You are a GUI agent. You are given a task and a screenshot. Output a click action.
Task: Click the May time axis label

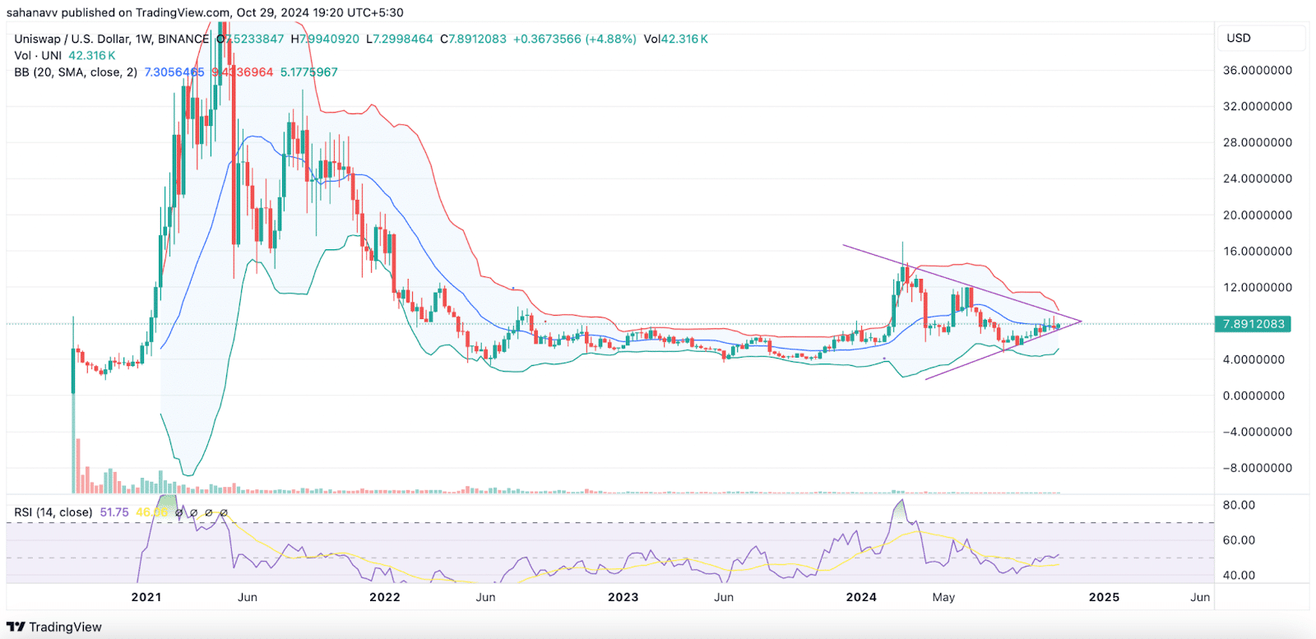click(943, 597)
